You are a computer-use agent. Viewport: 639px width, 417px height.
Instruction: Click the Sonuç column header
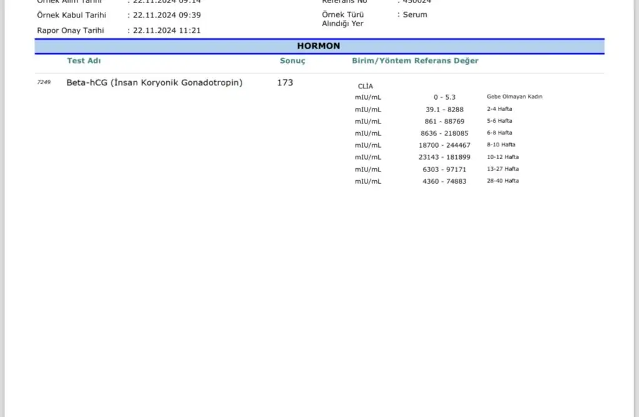292,61
